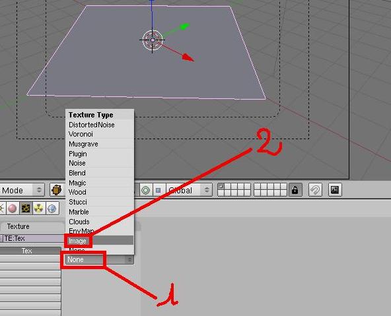Toggle the layer lock padlock icon

click(295, 190)
